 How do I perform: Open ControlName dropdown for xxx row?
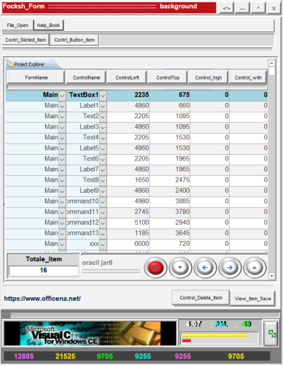tap(103, 244)
